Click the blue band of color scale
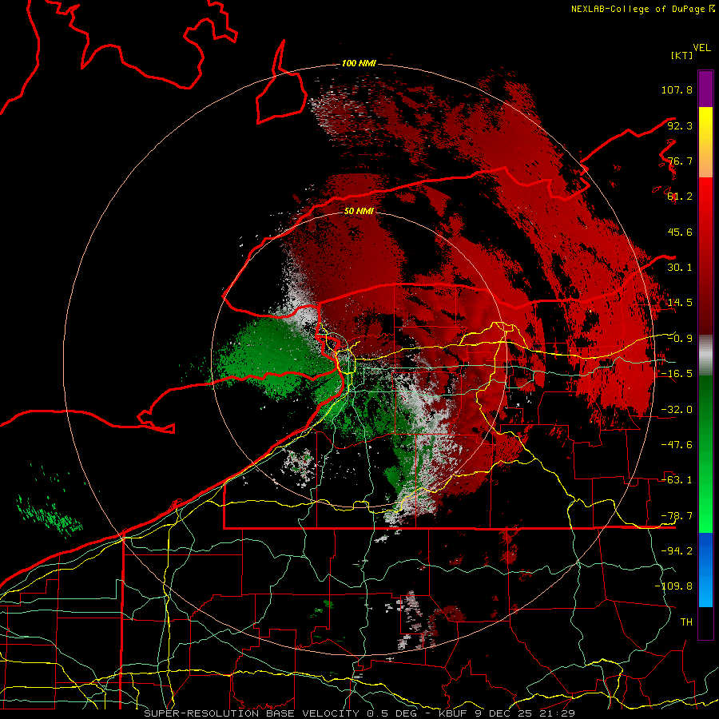Screen dimensions: 719x719 coord(705,570)
